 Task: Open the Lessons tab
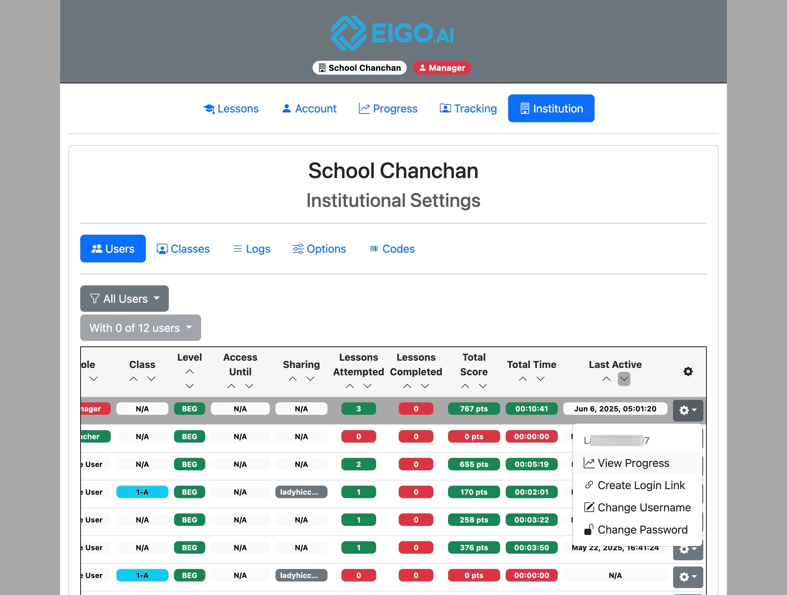tap(231, 108)
